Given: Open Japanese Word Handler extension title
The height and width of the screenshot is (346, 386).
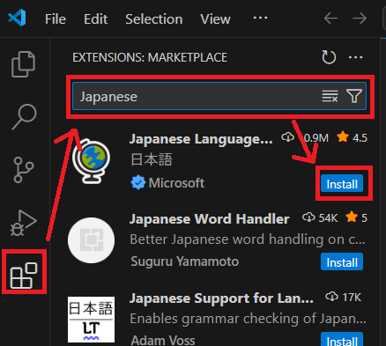Looking at the screenshot, I should pyautogui.click(x=209, y=219).
